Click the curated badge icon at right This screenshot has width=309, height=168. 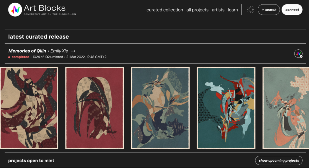point(298,54)
